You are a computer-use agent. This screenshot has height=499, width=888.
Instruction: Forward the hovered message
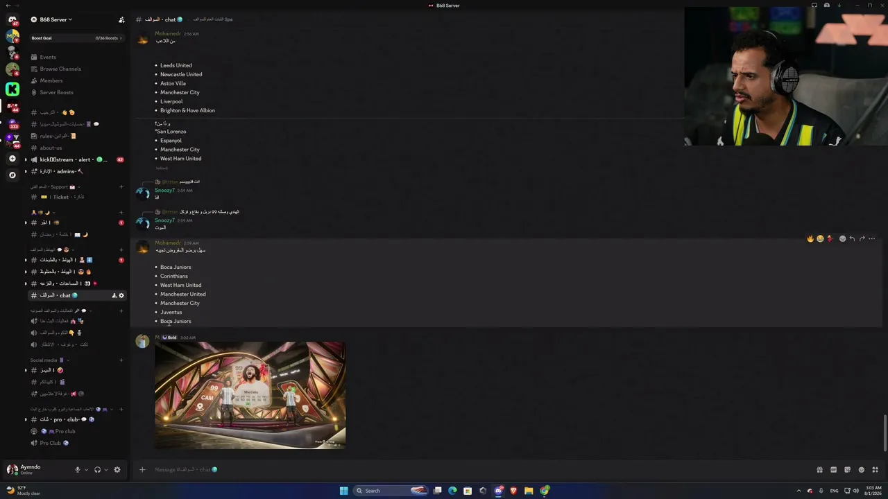pyautogui.click(x=862, y=238)
